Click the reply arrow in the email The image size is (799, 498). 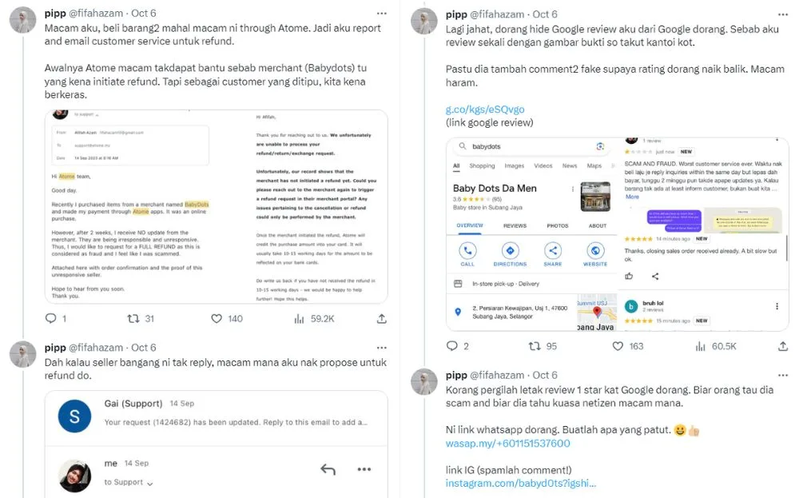tap(328, 469)
